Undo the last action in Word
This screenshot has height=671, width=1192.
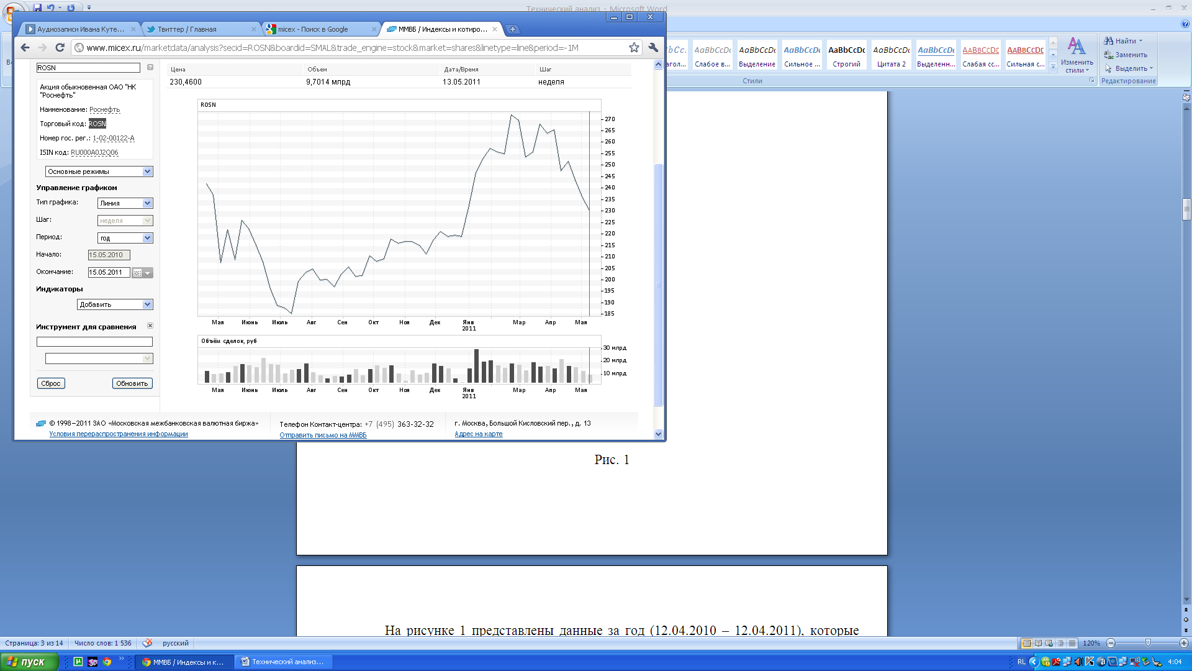click(50, 7)
